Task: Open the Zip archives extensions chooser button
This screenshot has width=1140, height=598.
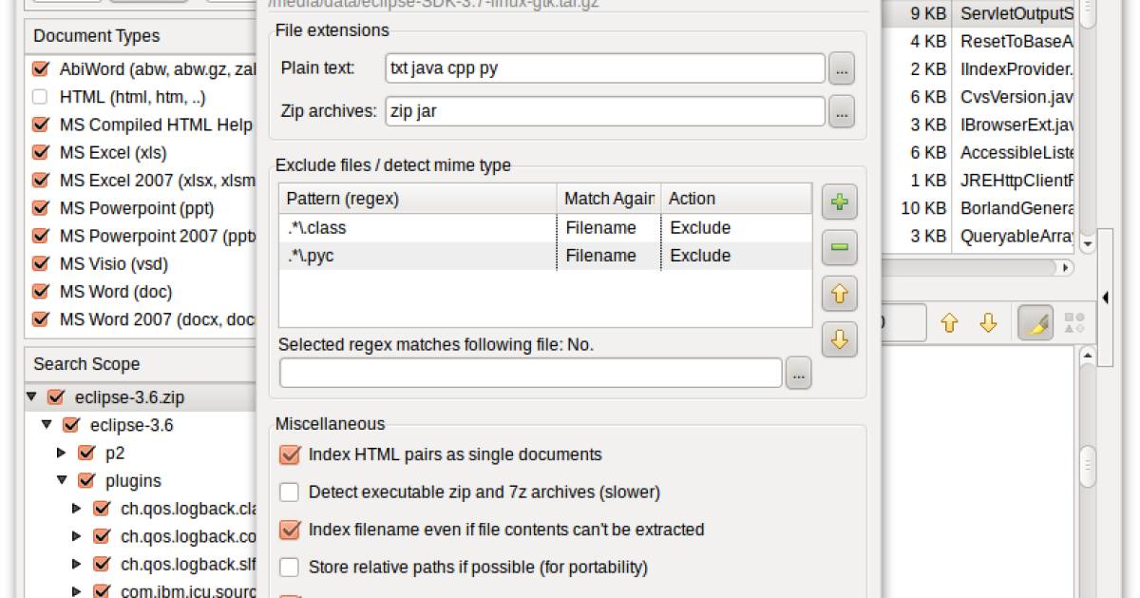Action: pos(842,111)
